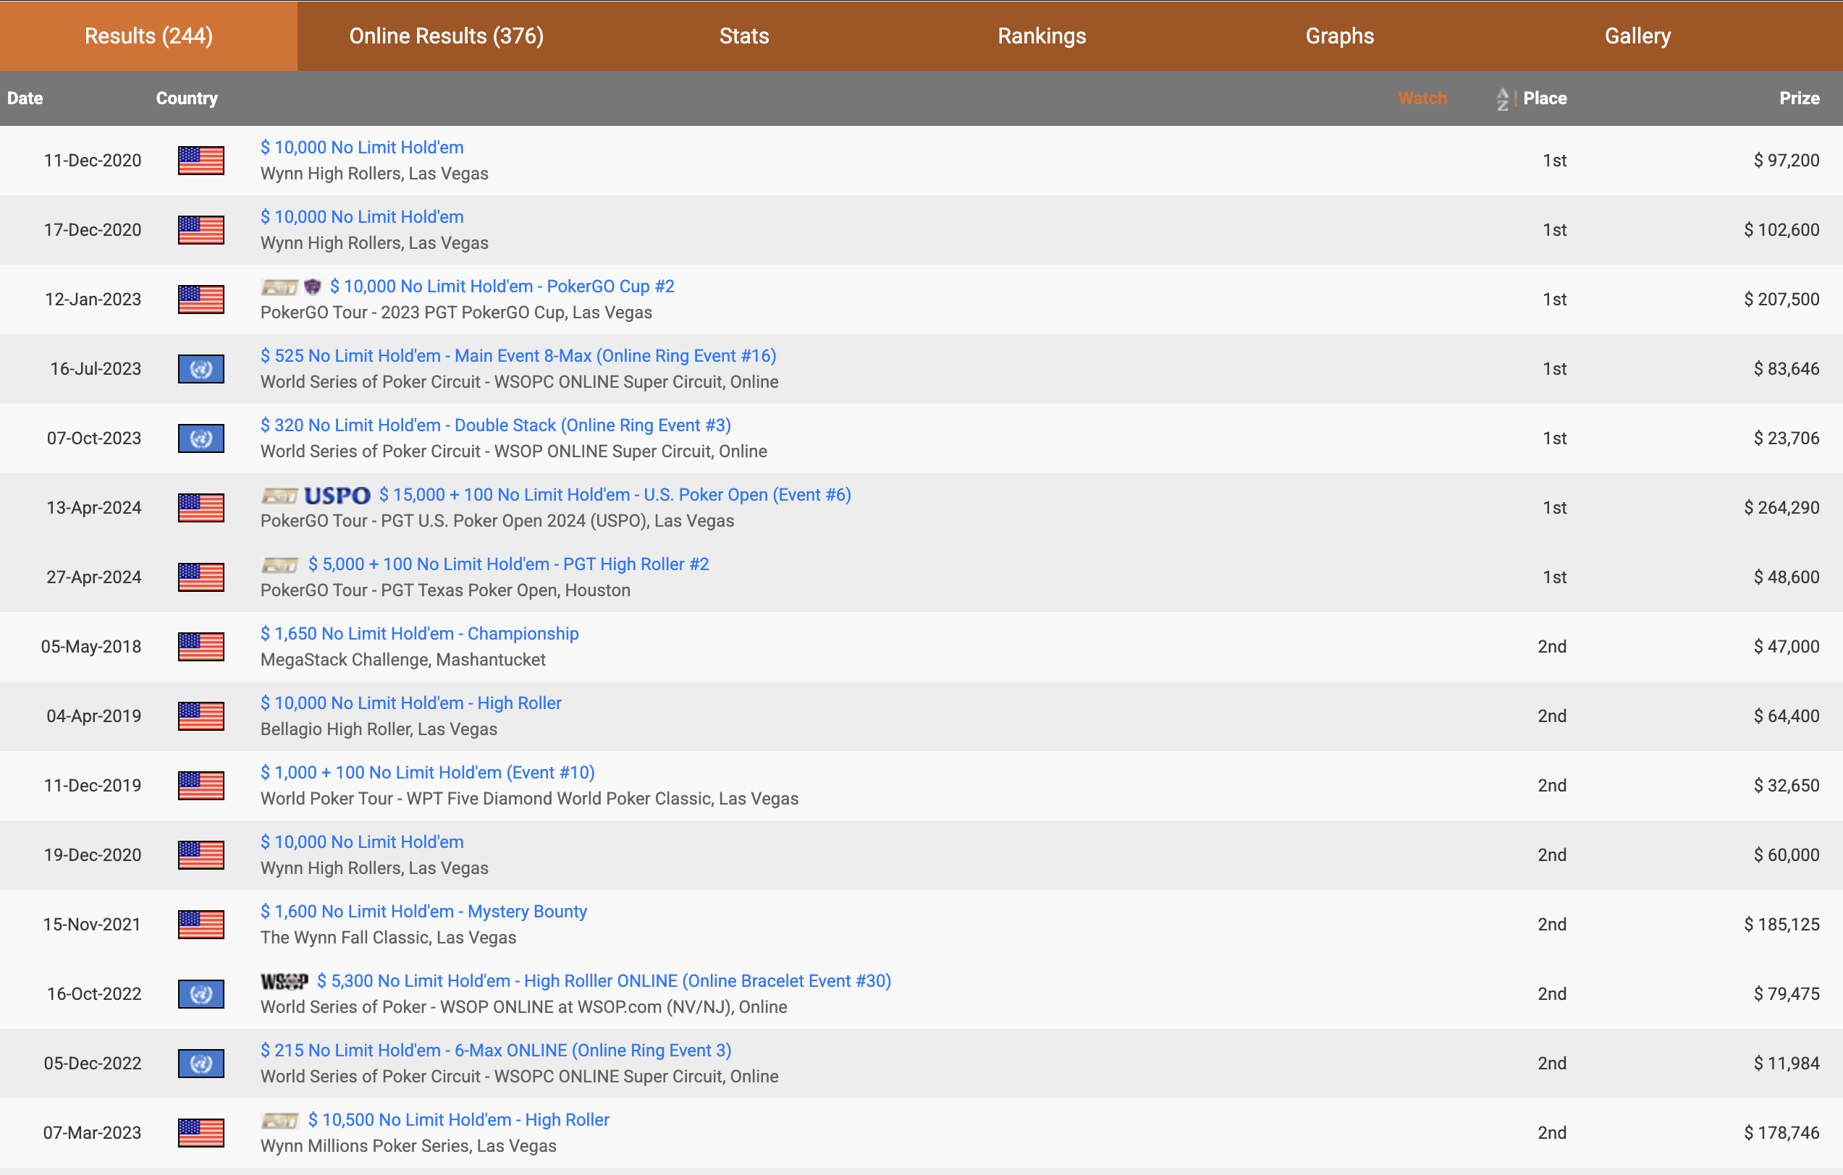The image size is (1843, 1175).
Task: Click the US flag for 11-Dec-2020 result
Action: (x=201, y=161)
